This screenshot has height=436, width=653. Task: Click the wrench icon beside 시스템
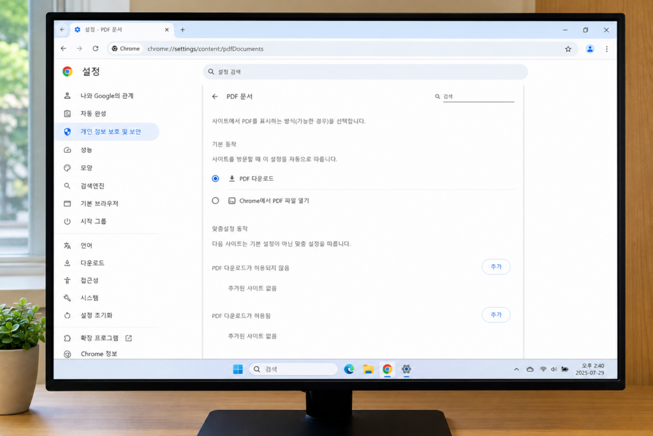[67, 298]
